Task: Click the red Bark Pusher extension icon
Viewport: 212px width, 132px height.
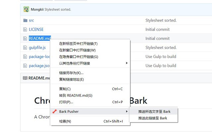Action: [55, 112]
